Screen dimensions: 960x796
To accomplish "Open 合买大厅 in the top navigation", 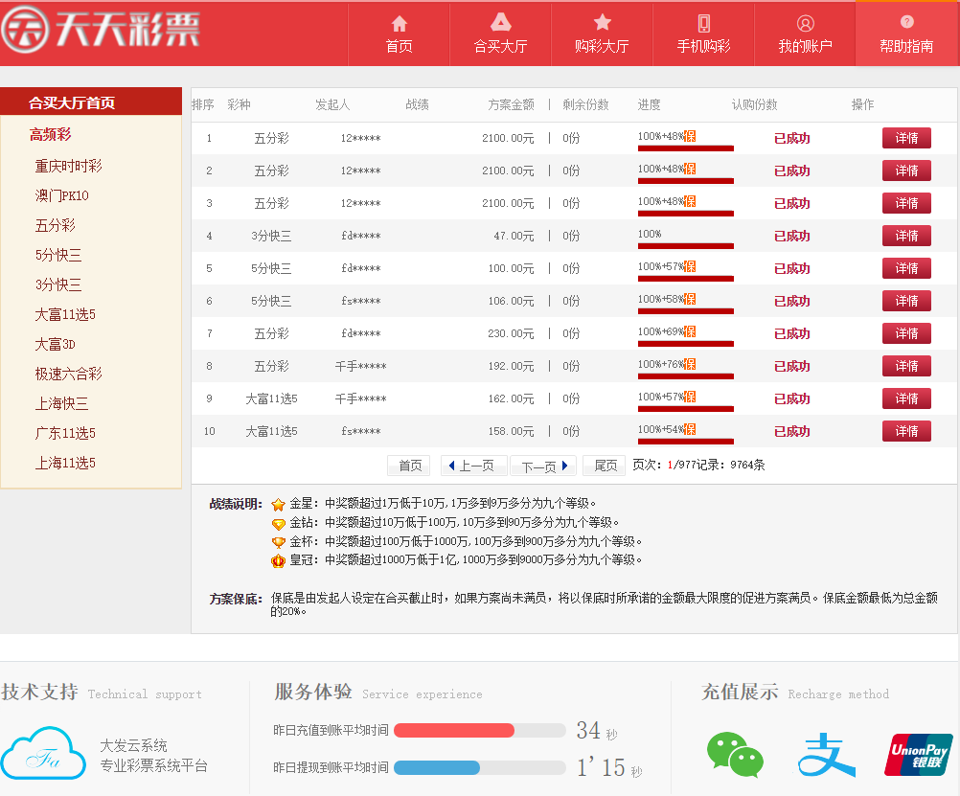I will tap(500, 34).
